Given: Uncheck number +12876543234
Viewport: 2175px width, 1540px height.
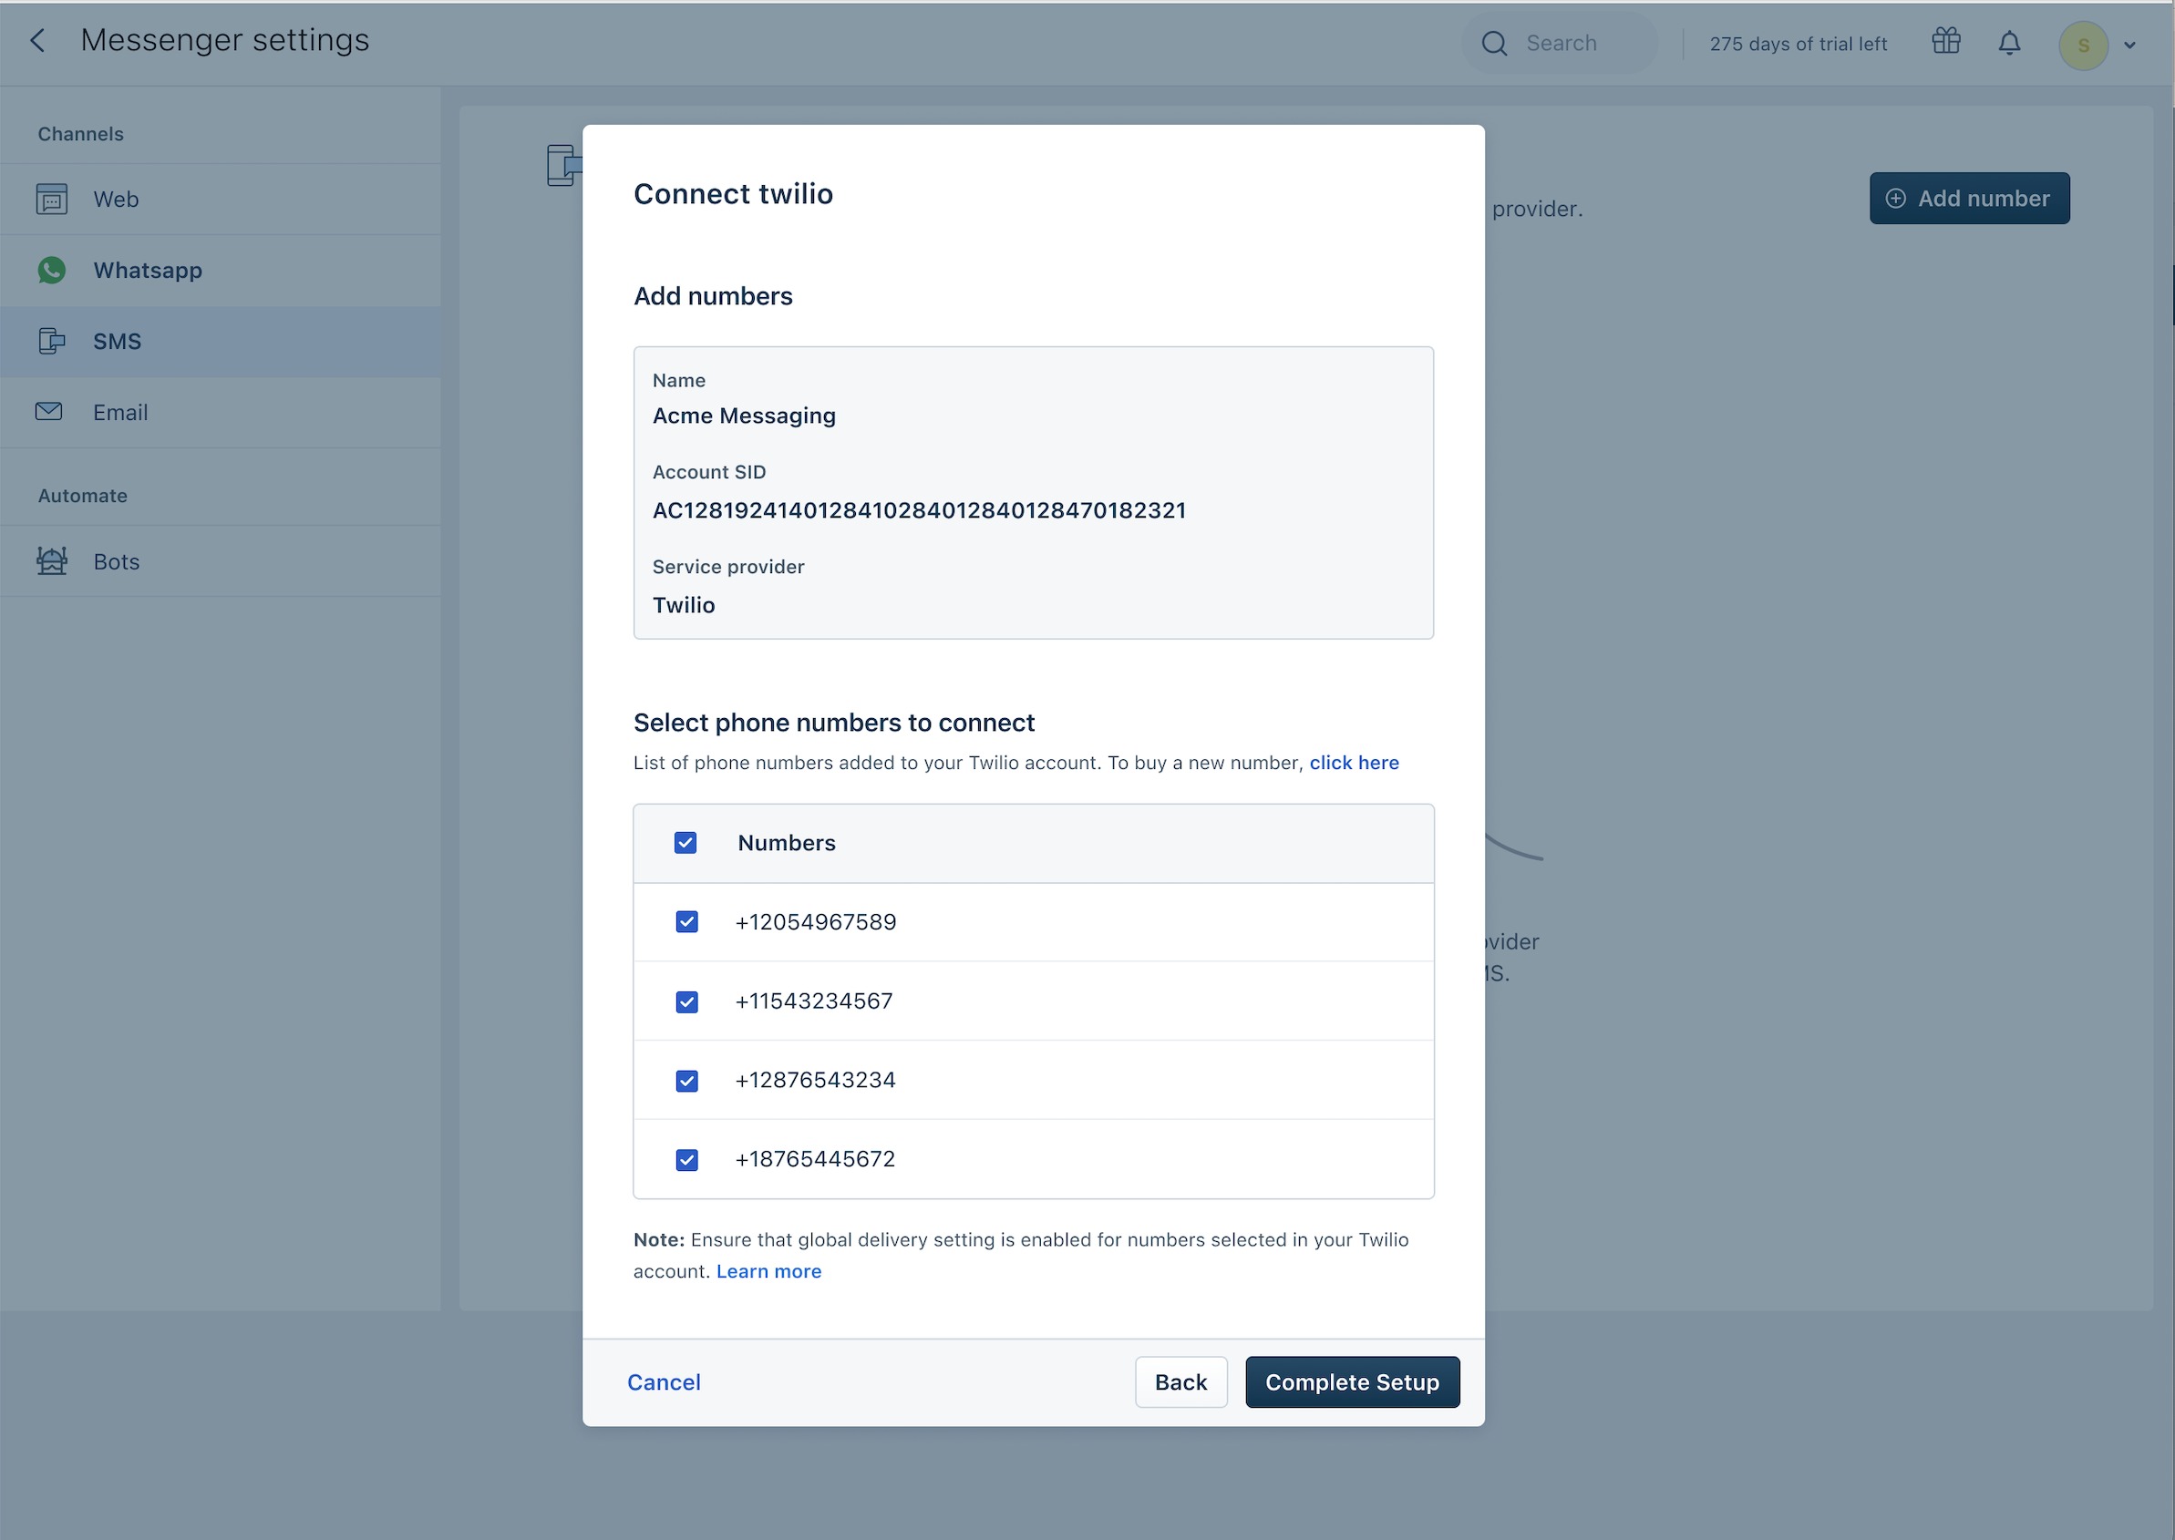Looking at the screenshot, I should coord(686,1080).
